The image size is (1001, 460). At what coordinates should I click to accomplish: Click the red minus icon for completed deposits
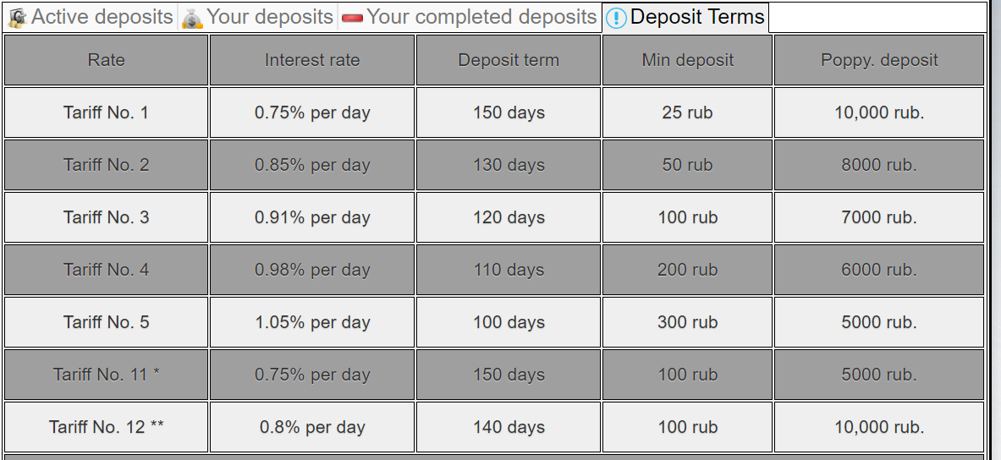[x=352, y=18]
